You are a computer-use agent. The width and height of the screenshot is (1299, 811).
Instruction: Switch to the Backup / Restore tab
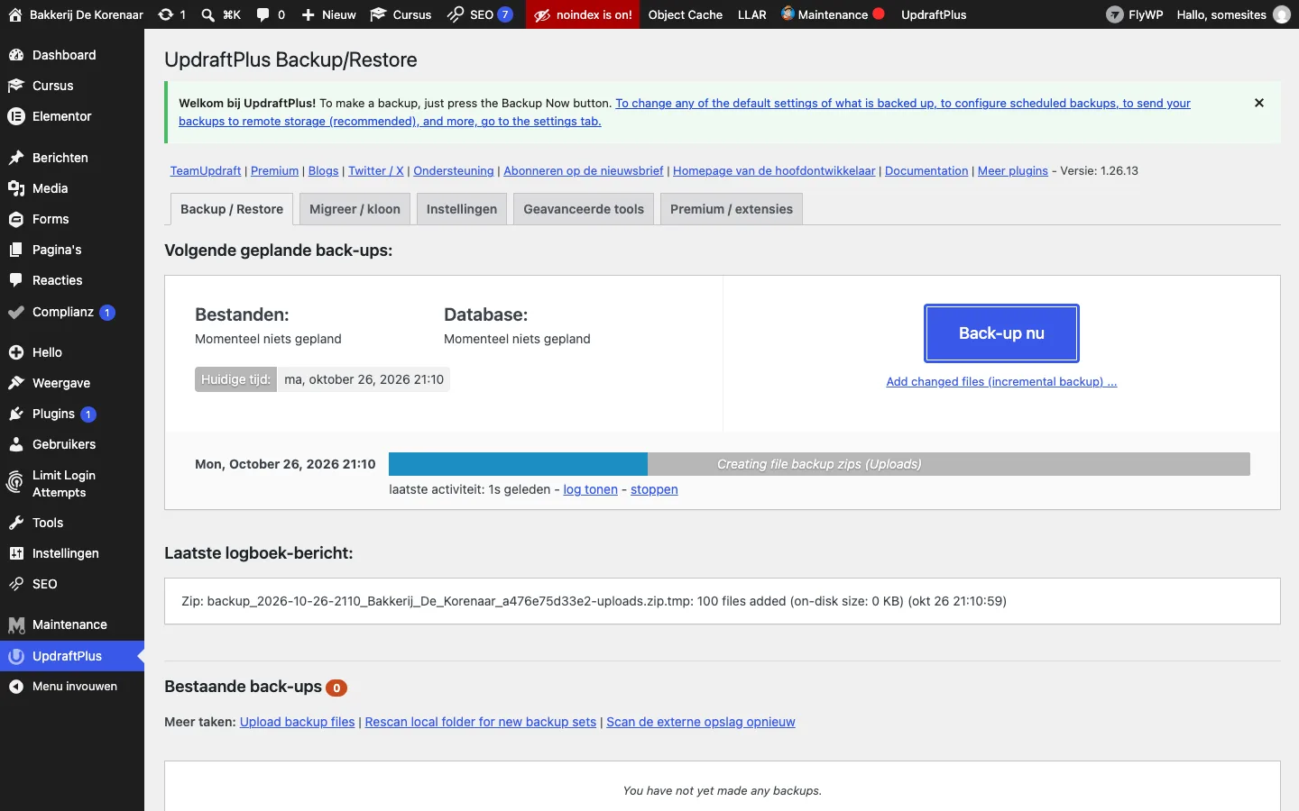(232, 209)
